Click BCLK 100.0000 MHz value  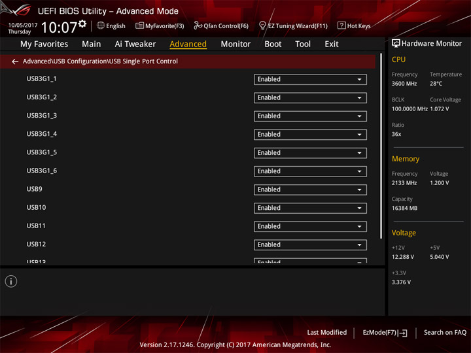(410, 109)
